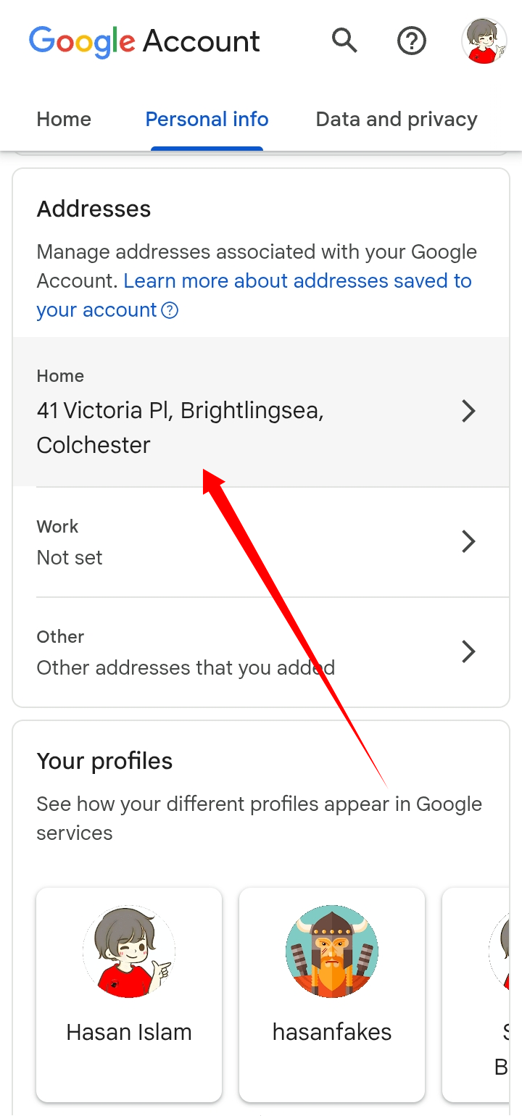The image size is (522, 1116).
Task: Expand Work address chevron arrow
Action: (469, 541)
